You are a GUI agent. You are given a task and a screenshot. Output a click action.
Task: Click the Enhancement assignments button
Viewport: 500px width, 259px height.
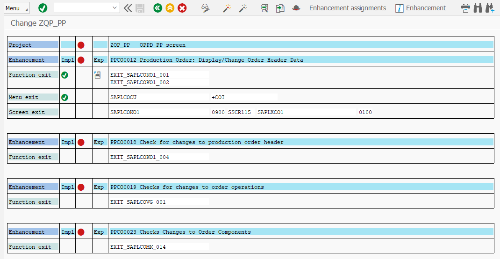point(348,8)
